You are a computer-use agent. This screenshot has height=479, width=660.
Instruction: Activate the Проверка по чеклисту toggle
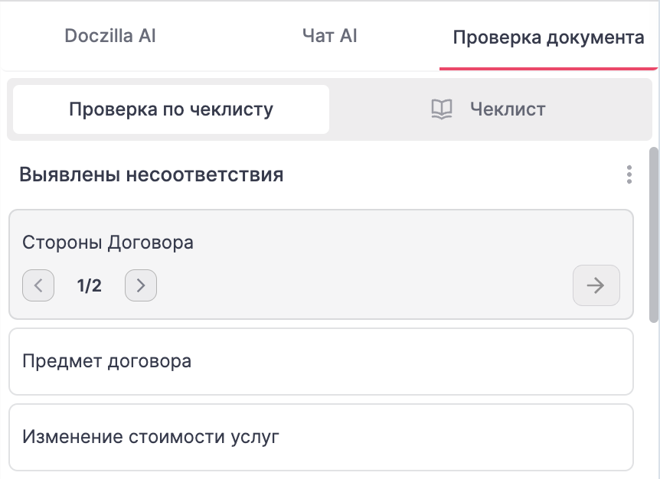point(171,109)
